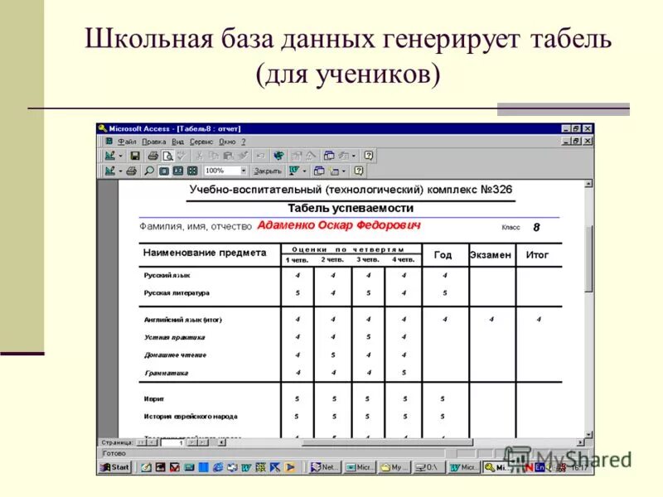
Task: Go to previous page navigation button
Action: click(x=152, y=442)
